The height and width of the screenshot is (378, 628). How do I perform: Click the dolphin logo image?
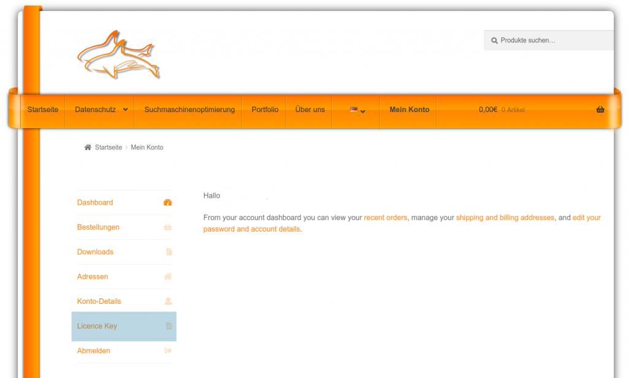point(118,55)
